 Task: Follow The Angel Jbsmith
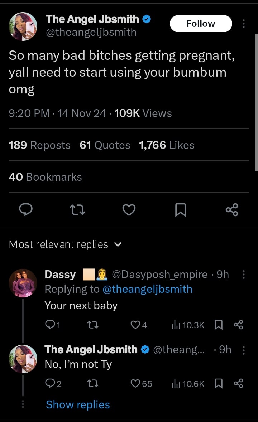tap(201, 24)
